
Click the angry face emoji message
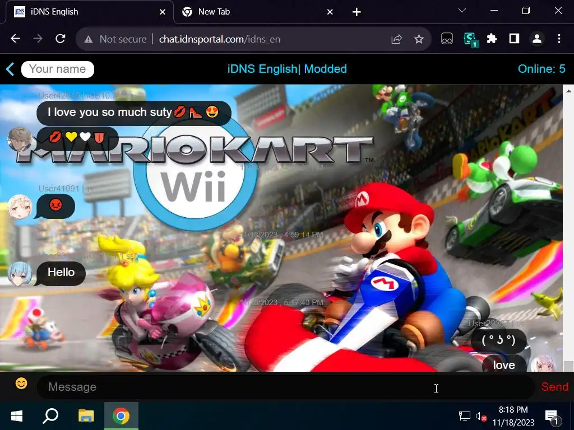55,205
